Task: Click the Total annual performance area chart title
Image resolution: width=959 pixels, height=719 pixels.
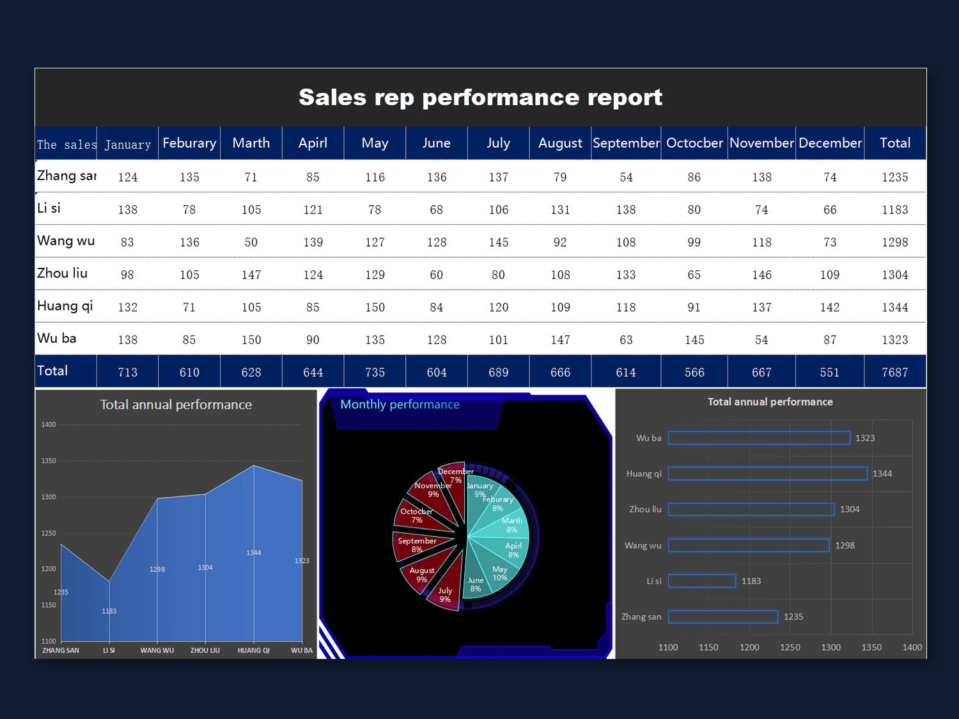Action: [x=175, y=405]
